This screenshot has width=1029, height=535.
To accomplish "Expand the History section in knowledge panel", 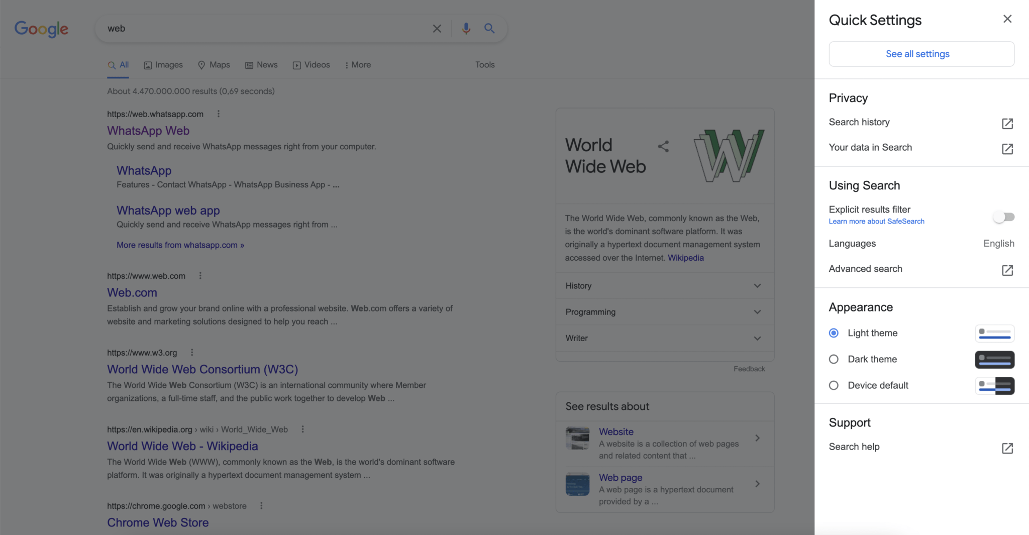I will coord(757,285).
